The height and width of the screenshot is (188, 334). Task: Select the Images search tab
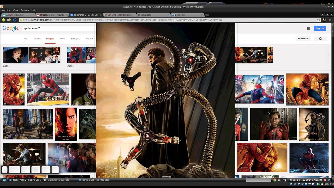[50, 39]
